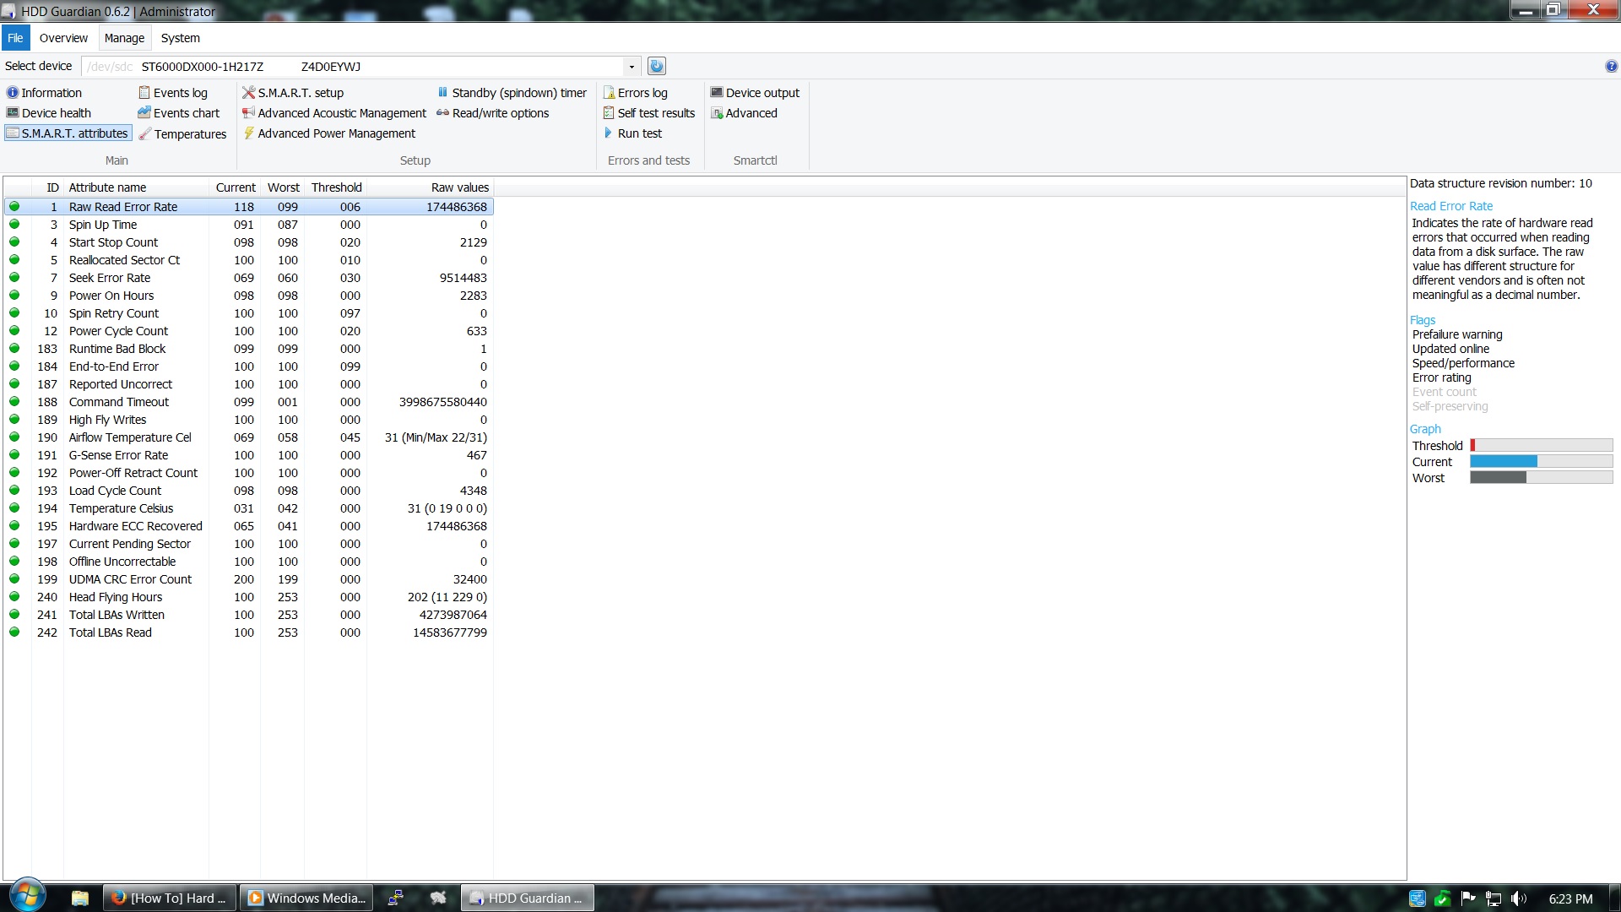Open the Windows Start menu
Viewport: 1621px width, 912px height.
point(27,896)
